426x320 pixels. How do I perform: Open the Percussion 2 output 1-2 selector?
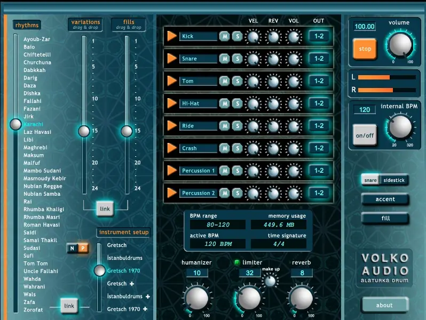[319, 193]
